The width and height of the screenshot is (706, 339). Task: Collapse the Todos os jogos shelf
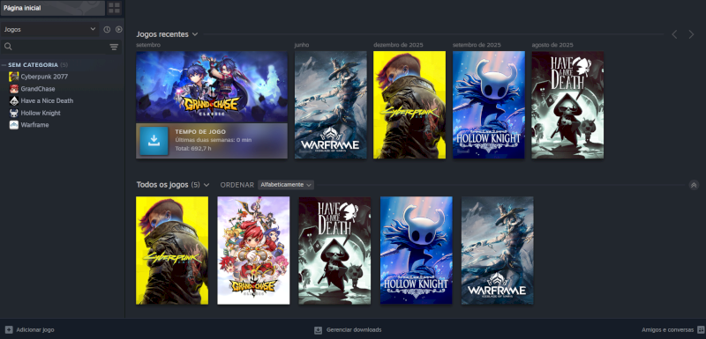tap(694, 185)
